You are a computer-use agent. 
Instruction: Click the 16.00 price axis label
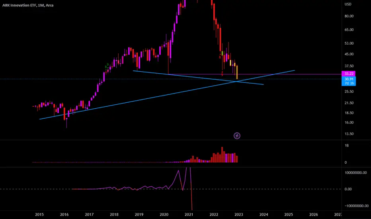(x=349, y=122)
